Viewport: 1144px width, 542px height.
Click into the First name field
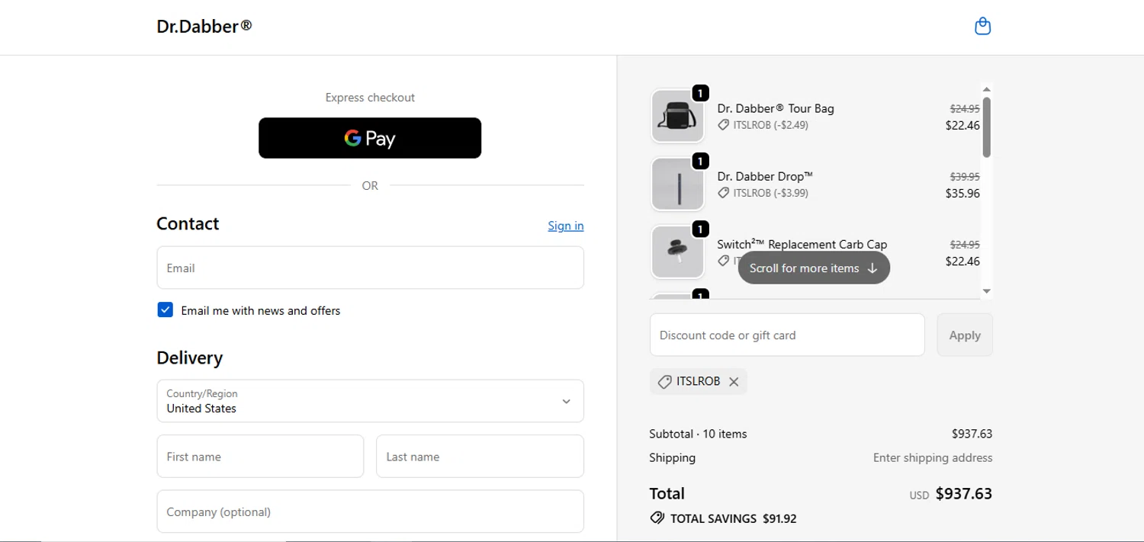pyautogui.click(x=260, y=456)
